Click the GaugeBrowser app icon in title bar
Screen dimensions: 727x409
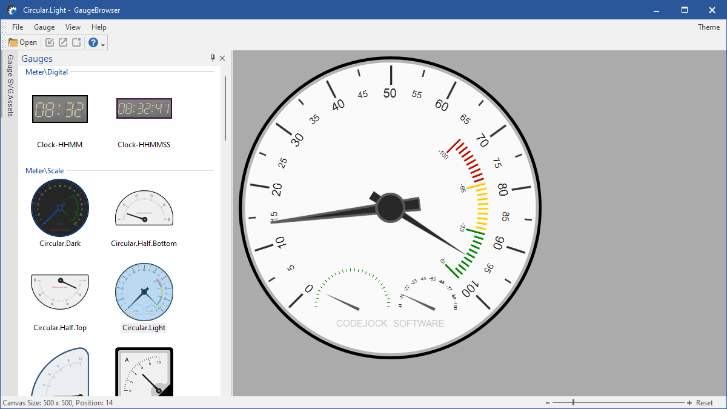click(x=12, y=10)
